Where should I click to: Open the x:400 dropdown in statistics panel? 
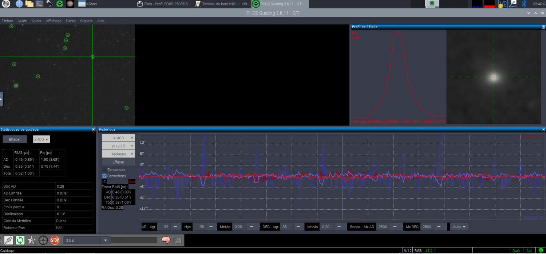click(41, 139)
